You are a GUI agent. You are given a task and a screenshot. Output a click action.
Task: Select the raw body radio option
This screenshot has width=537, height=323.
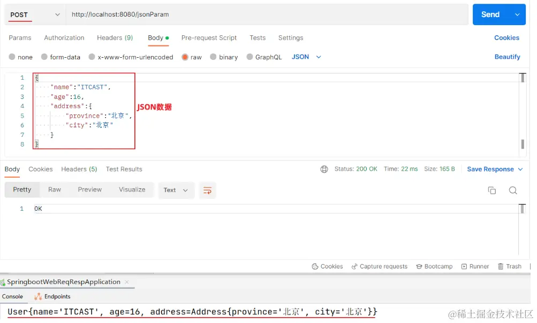pyautogui.click(x=185, y=57)
